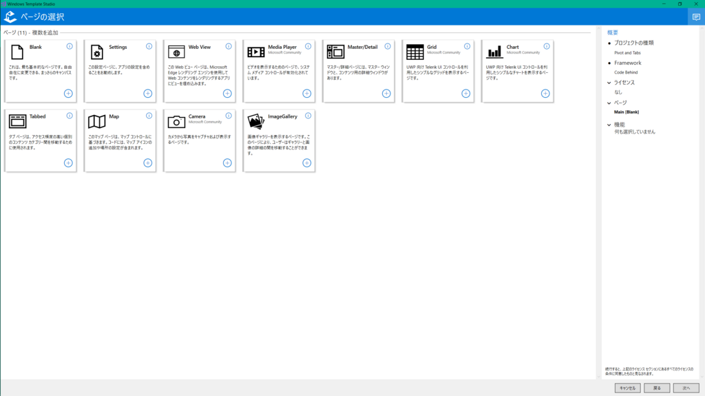Screen dimensions: 705x396
Task: Click the Framework summary item
Action: pos(628,63)
